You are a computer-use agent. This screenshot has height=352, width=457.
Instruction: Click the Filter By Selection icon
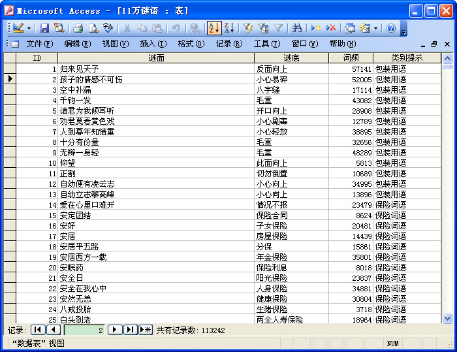click(248, 28)
